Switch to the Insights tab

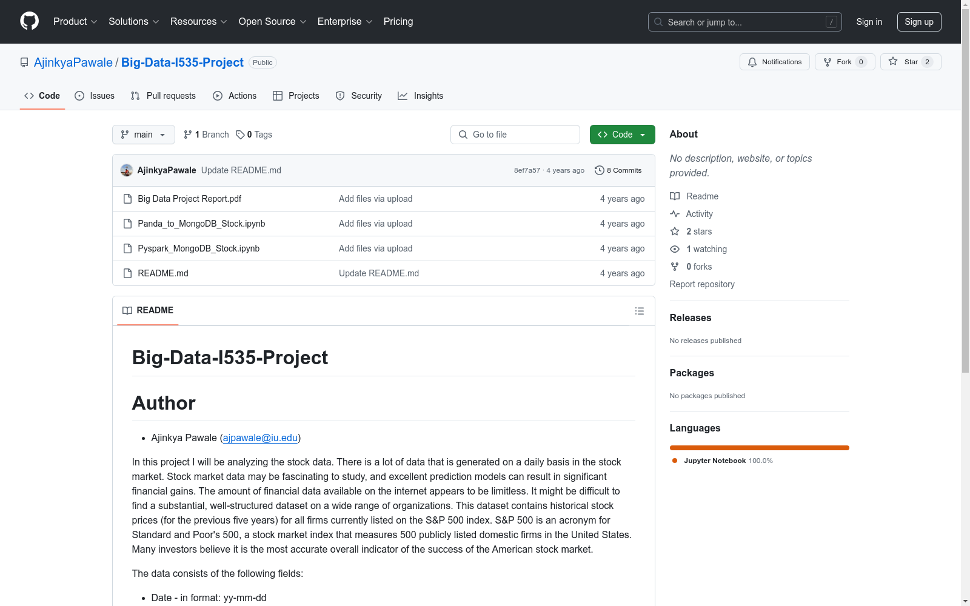point(420,96)
